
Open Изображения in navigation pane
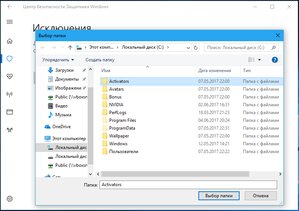(68, 88)
